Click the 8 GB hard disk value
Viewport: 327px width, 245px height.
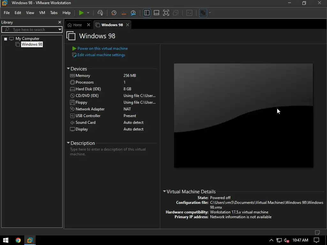(x=127, y=89)
